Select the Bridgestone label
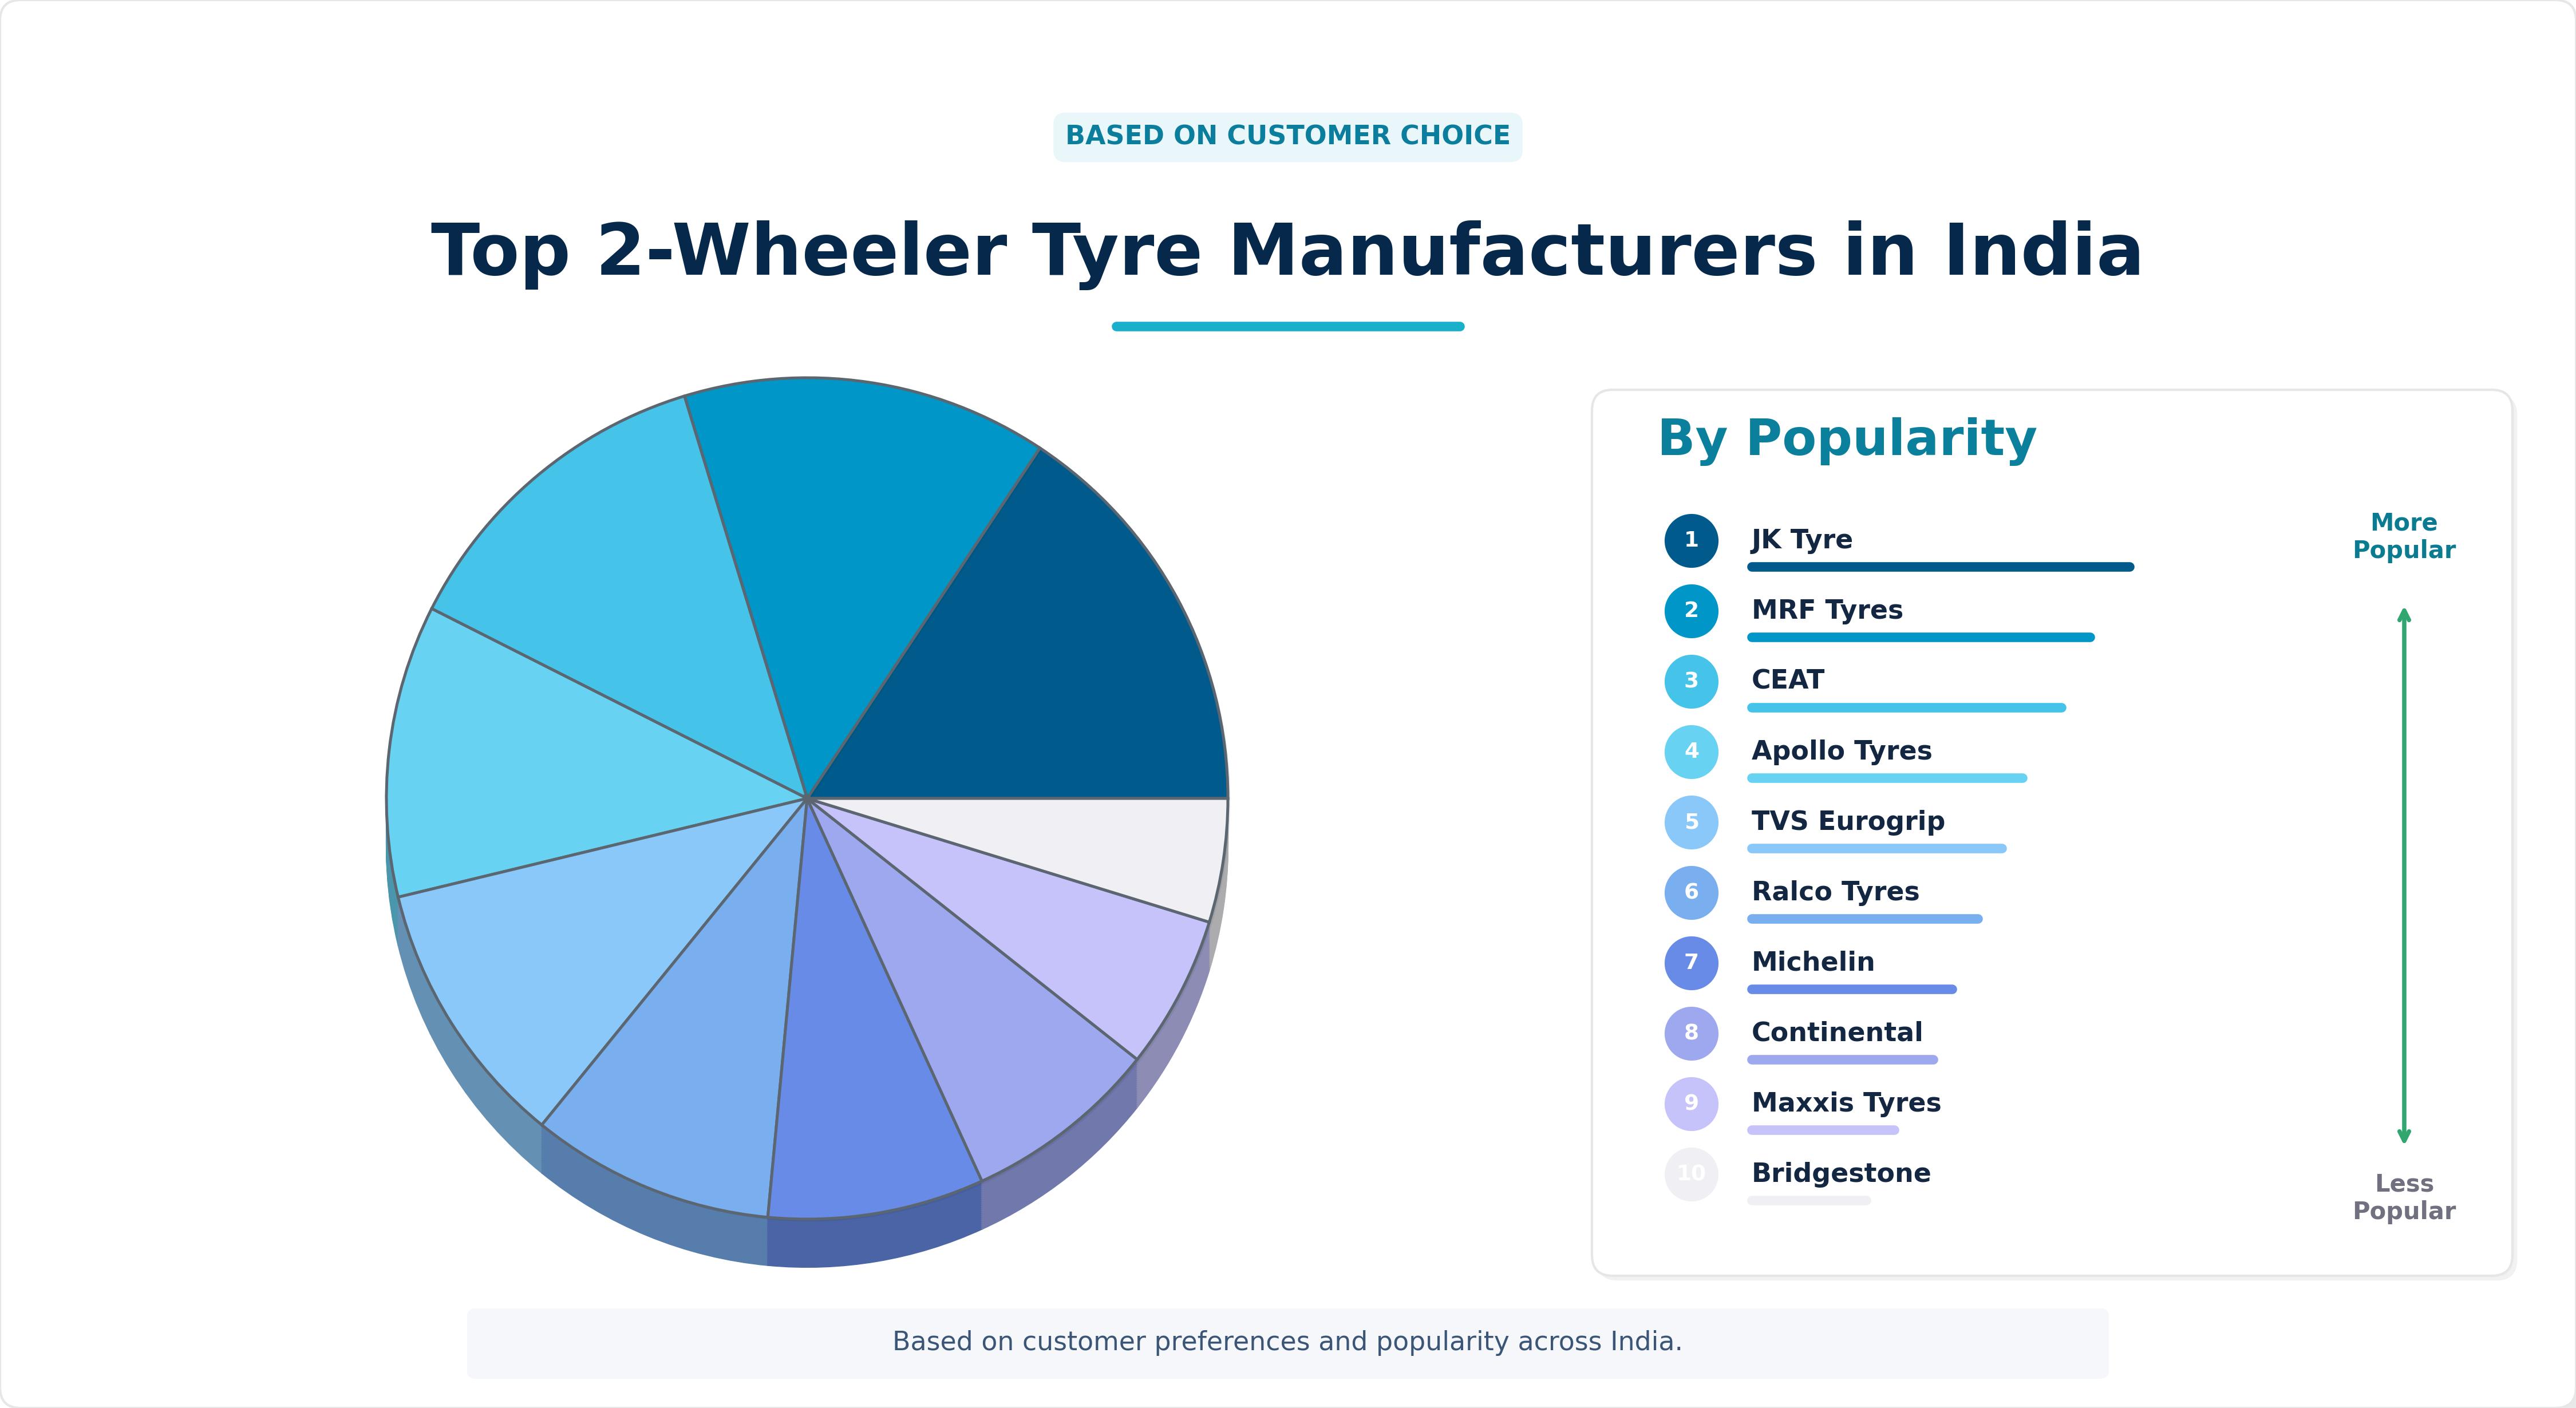Screen dimensions: 2576x1408 pos(1840,1173)
